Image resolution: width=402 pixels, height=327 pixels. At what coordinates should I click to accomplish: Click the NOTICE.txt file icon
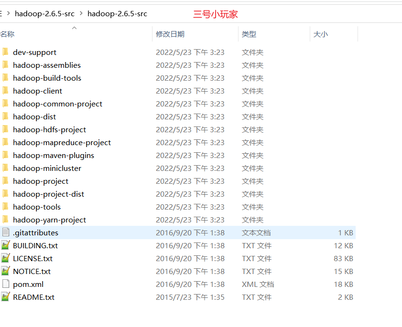click(5, 271)
